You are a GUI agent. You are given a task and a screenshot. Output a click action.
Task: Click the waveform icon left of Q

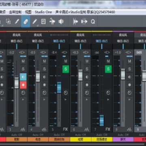pyautogui.click(x=84, y=21)
